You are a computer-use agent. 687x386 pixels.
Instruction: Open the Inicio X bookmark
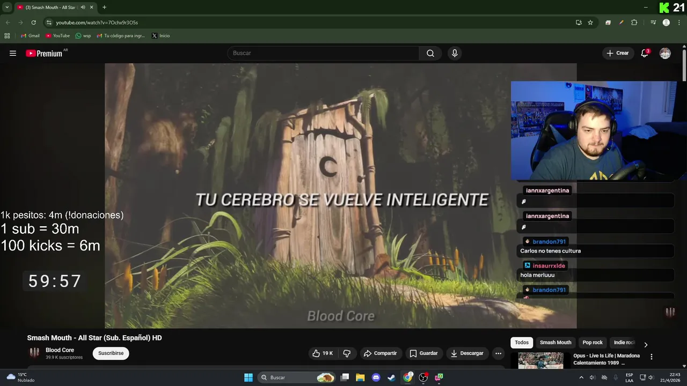point(160,36)
